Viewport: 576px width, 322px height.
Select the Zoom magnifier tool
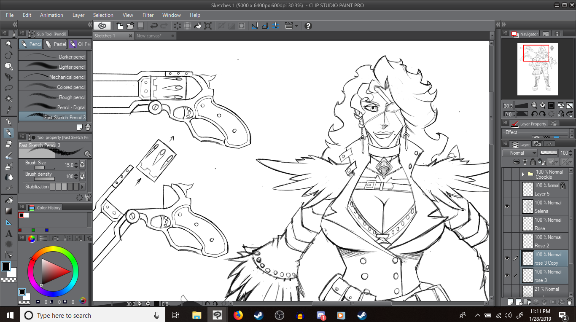[8, 44]
